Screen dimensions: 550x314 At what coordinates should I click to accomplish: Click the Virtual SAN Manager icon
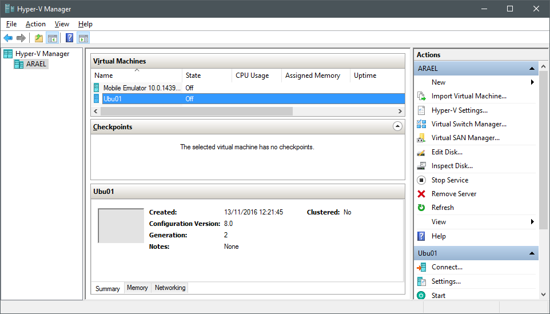(421, 138)
